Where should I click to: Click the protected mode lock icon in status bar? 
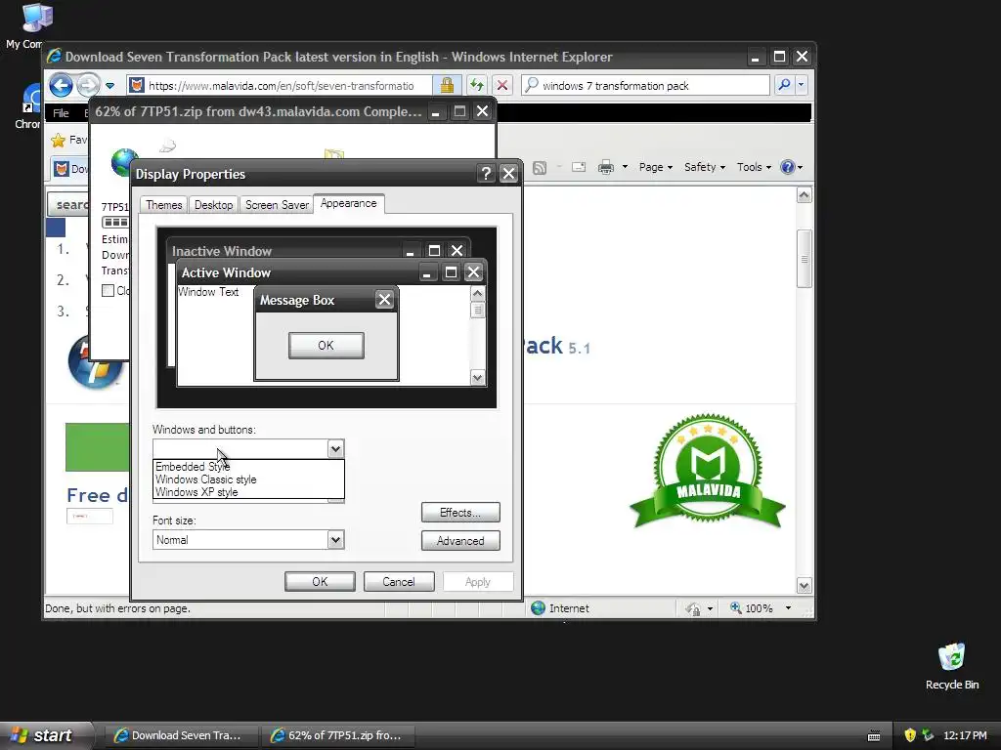(x=693, y=609)
